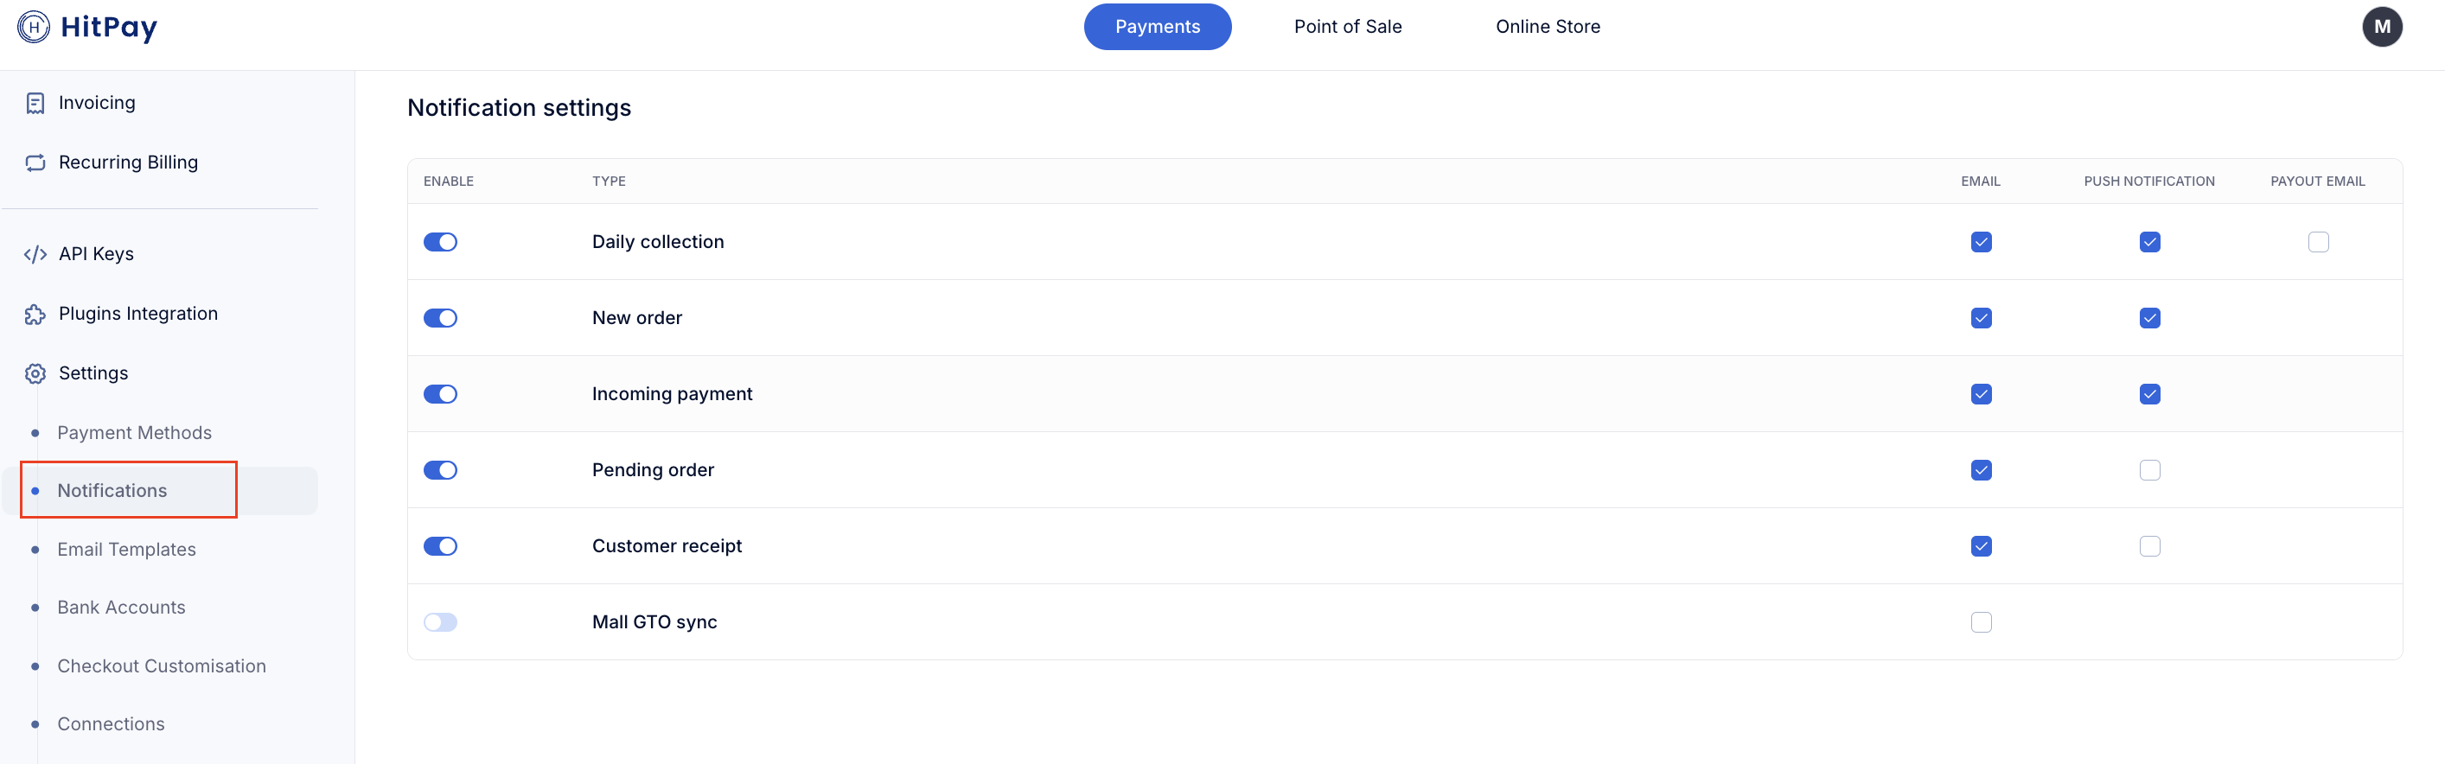The width and height of the screenshot is (2445, 764).
Task: Click the API Keys code icon
Action: coord(35,254)
